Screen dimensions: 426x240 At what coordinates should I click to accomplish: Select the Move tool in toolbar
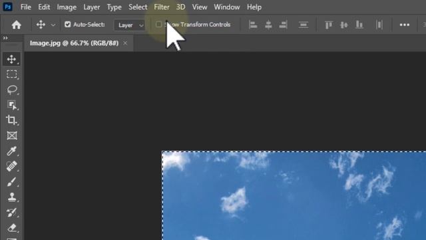(12, 59)
